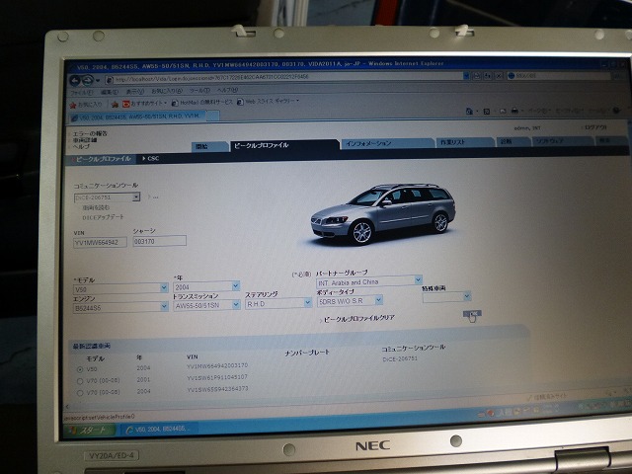Click the V50, 2004 taskbar window button
This screenshot has height=474, width=632.
159,429
